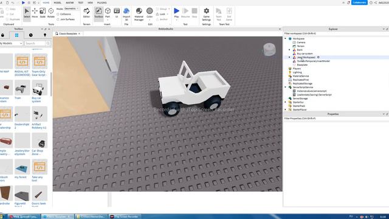Screen dimensions: 389x219
Task: Expand the Bank model node
Action: coord(289,50)
